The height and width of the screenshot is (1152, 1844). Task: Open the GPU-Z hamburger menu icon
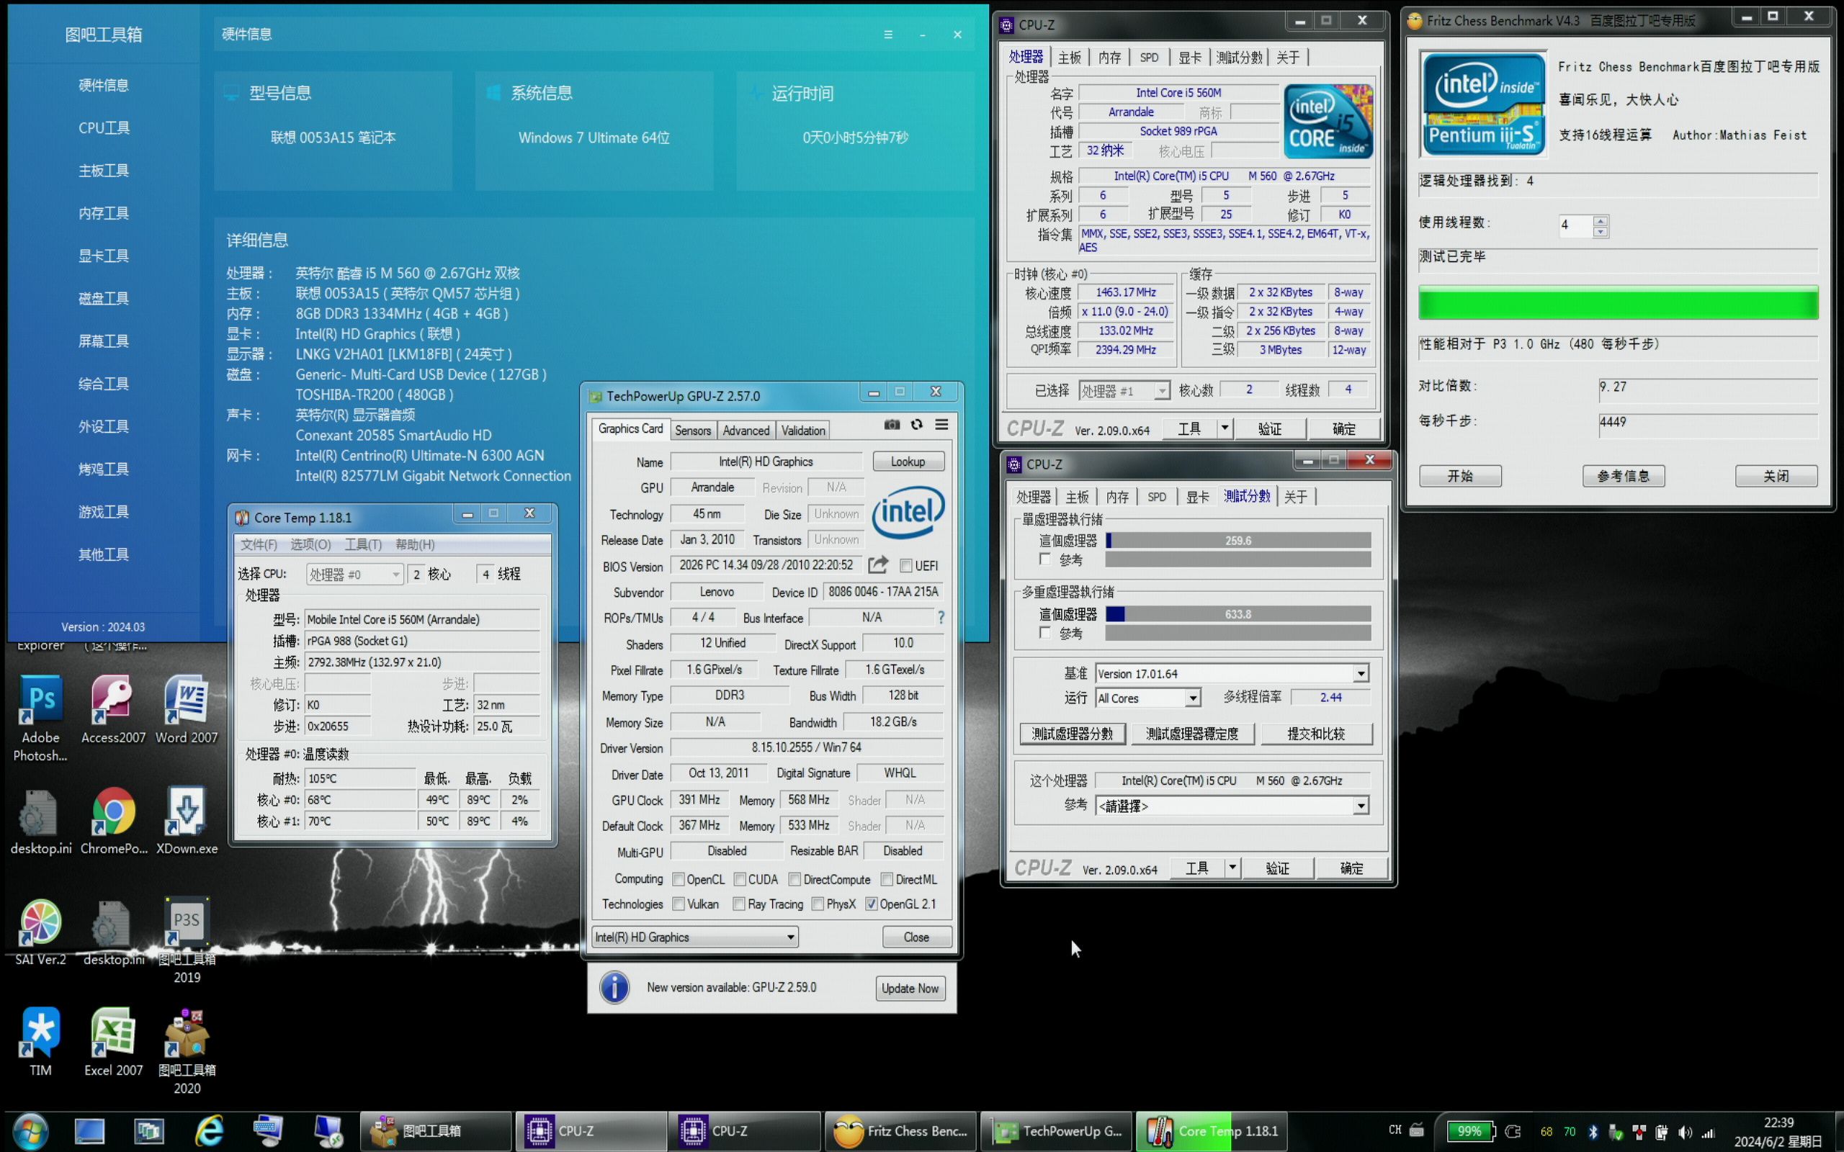[x=942, y=424]
